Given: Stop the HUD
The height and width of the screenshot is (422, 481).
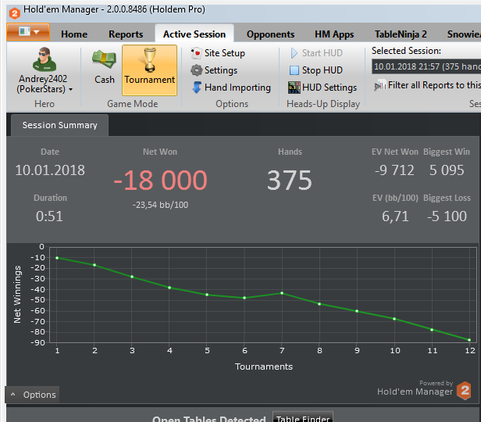Looking at the screenshot, I should click(x=315, y=70).
